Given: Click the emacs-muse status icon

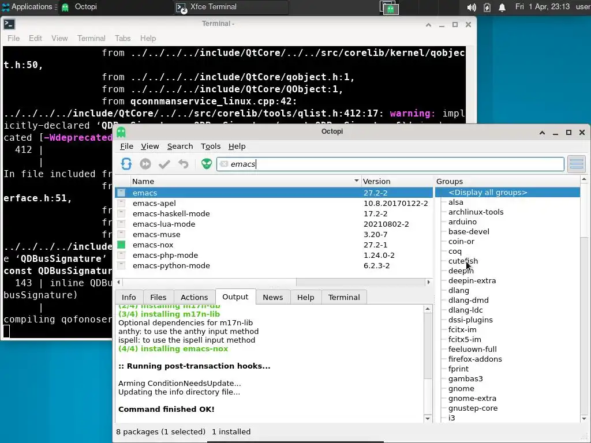Looking at the screenshot, I should 121,234.
